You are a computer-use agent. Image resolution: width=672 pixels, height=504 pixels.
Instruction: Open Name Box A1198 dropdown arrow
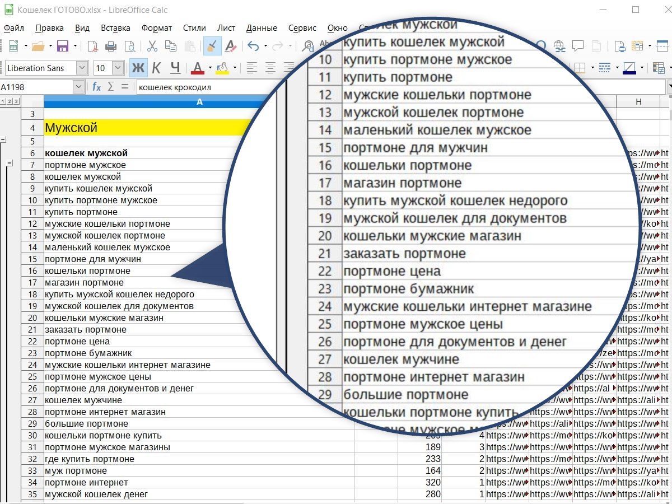coord(78,87)
